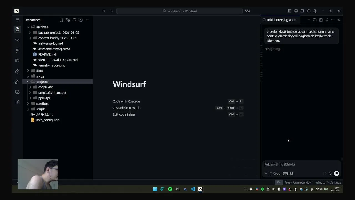Click Cascade in new tab link

126,108
